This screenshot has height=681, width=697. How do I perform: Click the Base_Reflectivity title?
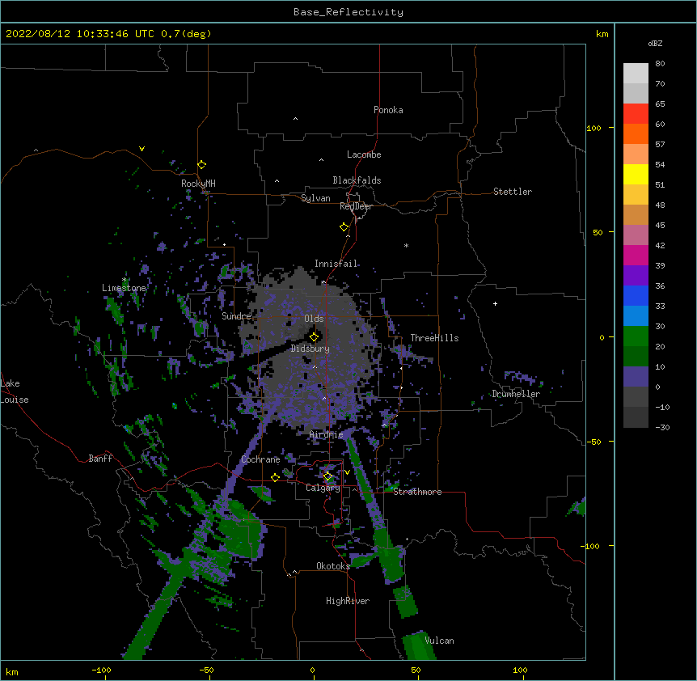point(348,12)
